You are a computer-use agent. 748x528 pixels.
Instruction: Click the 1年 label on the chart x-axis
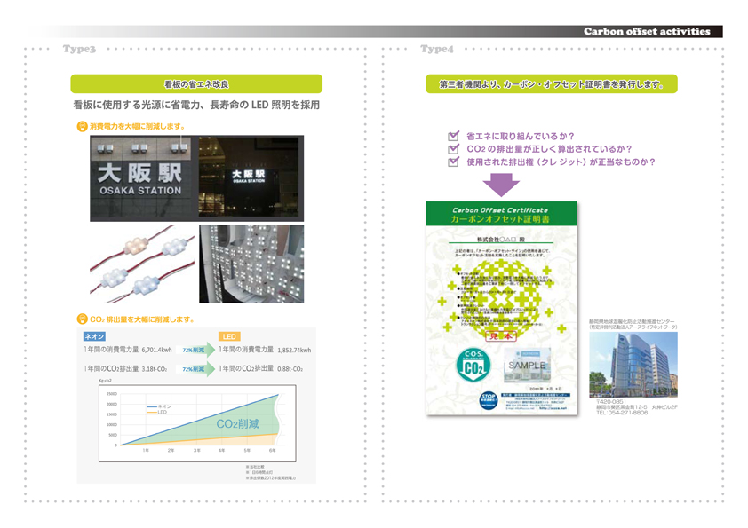coord(146,450)
